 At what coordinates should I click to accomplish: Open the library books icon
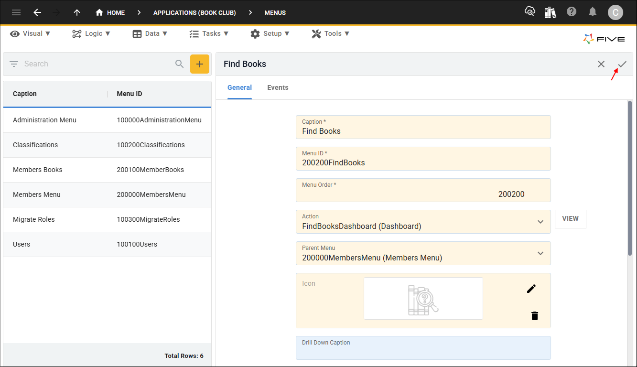(550, 12)
